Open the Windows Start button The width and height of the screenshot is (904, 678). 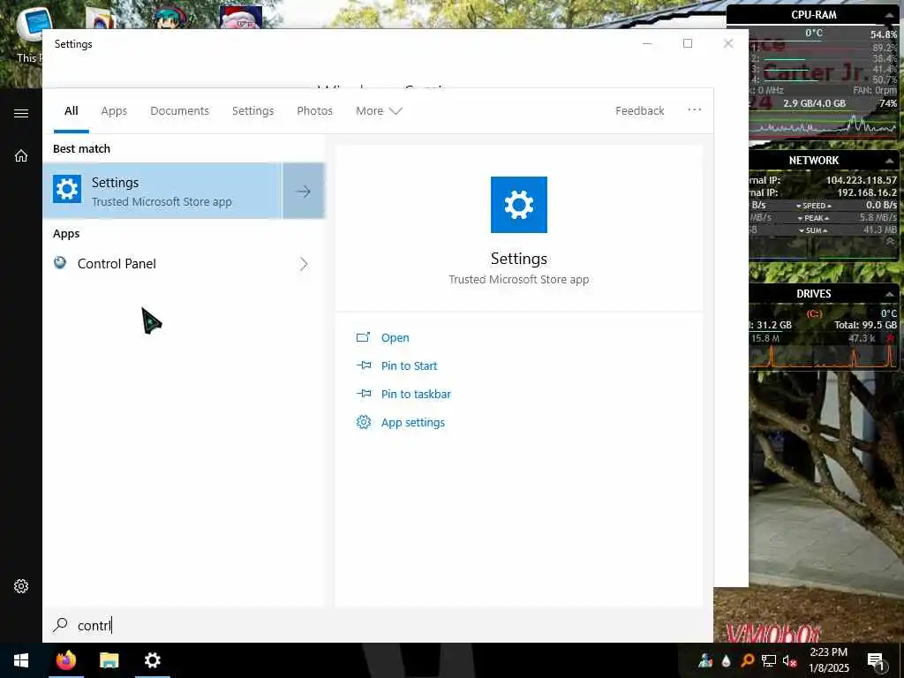coord(21,660)
